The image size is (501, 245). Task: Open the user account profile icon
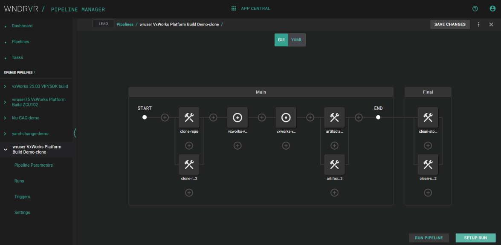pos(492,9)
